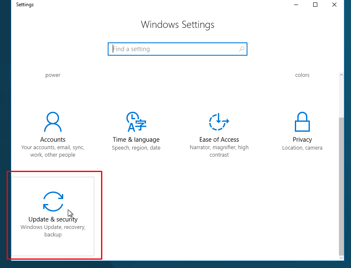This screenshot has height=268, width=351.
Task: Click 'Speech, region, date' description
Action: pyautogui.click(x=136, y=148)
